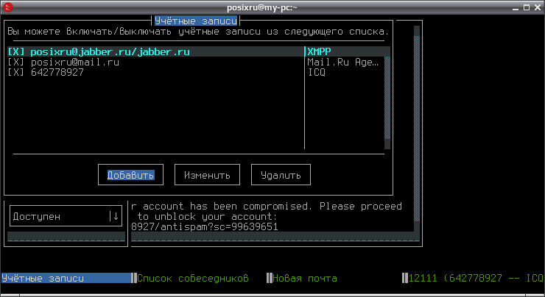This screenshot has width=545, height=297.
Task: Click the antispam link in message text
Action: (205, 226)
